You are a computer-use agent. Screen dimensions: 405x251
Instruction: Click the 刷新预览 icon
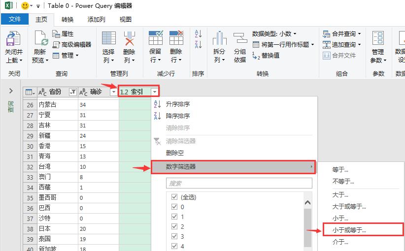pos(40,39)
